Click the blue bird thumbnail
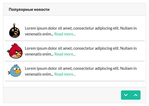 tap(15, 71)
